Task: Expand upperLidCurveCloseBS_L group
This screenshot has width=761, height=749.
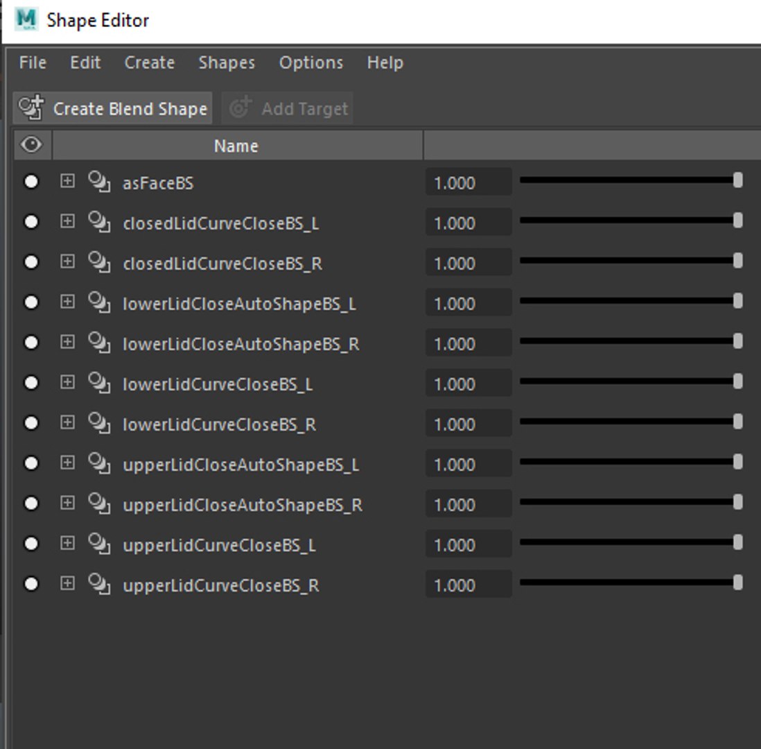Action: click(x=67, y=544)
